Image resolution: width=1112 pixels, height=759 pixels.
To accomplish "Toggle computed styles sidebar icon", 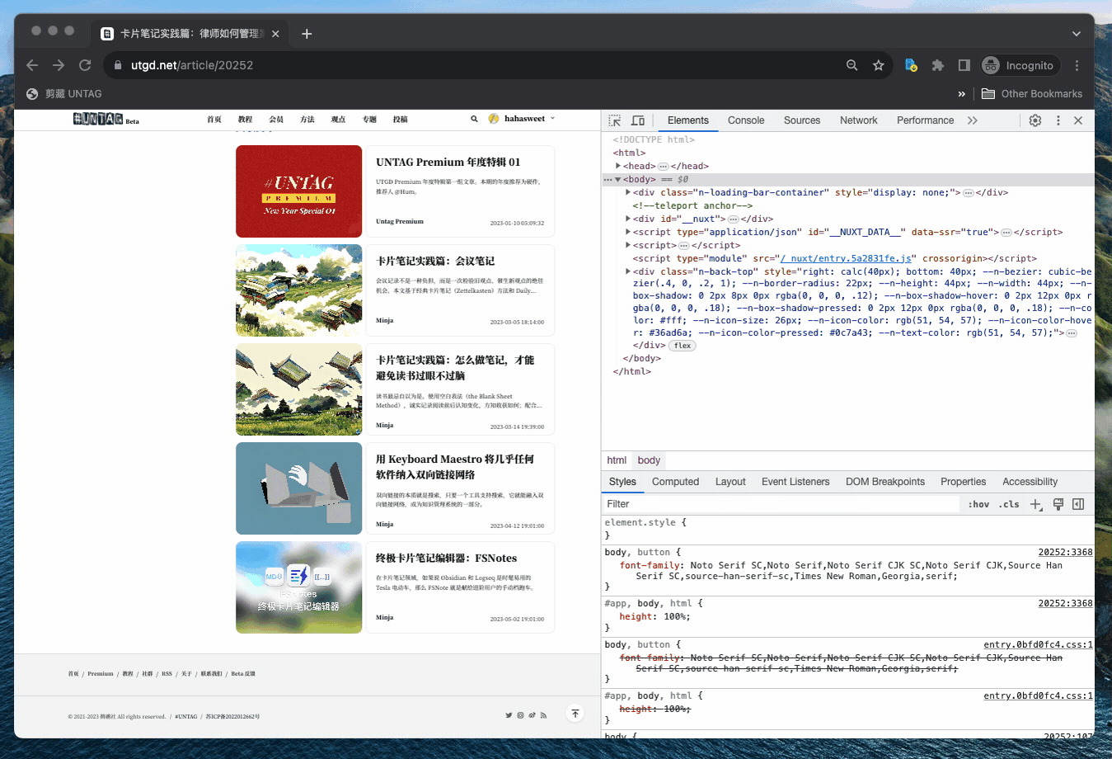I will pos(1078,504).
